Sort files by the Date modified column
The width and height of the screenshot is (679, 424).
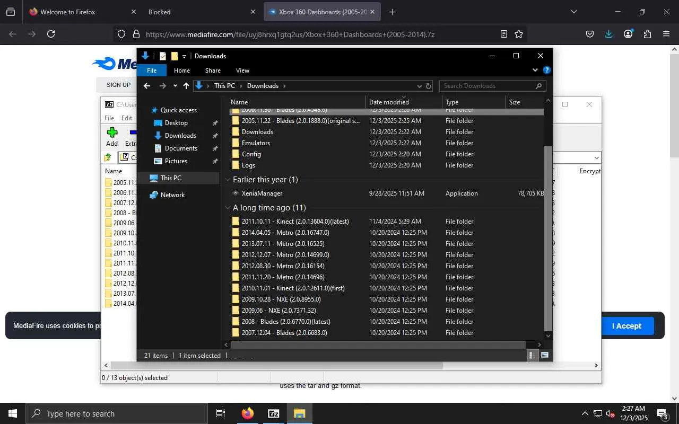404,102
